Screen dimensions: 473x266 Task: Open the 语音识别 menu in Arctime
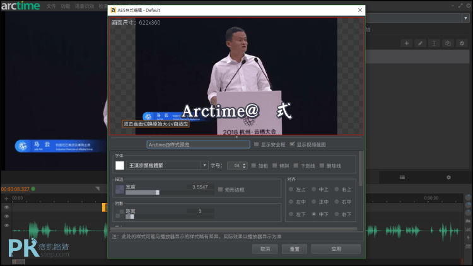click(85, 6)
